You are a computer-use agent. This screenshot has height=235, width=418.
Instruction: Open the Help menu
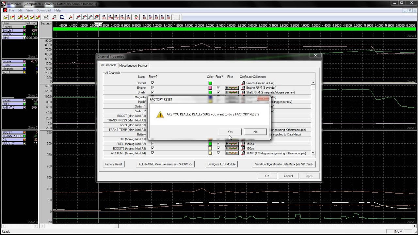pos(57,10)
